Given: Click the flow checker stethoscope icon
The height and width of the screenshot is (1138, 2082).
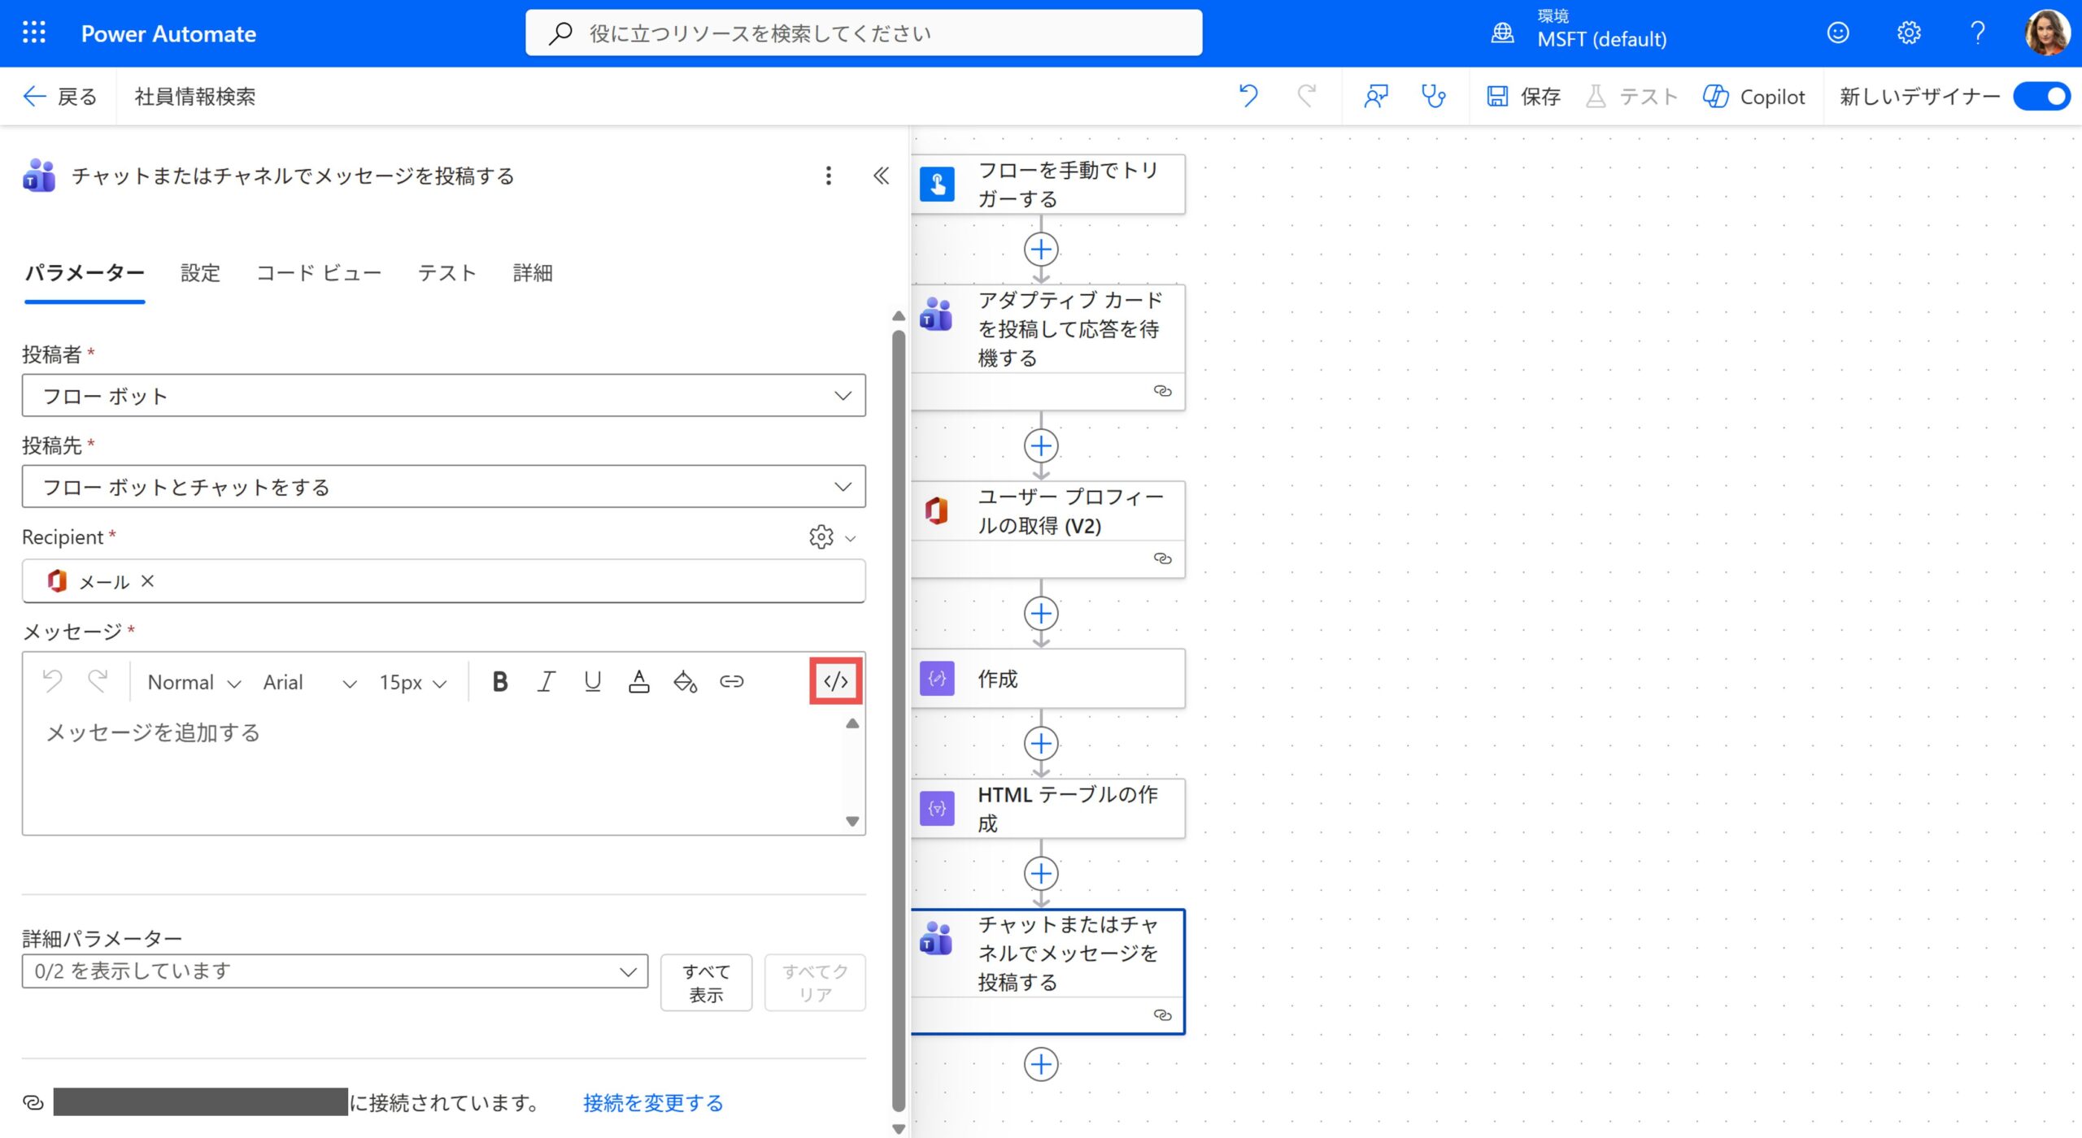Looking at the screenshot, I should click(x=1433, y=97).
